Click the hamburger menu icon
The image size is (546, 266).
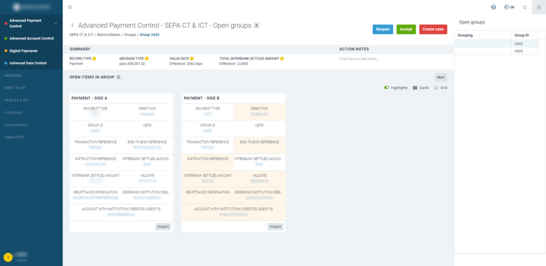70,7
